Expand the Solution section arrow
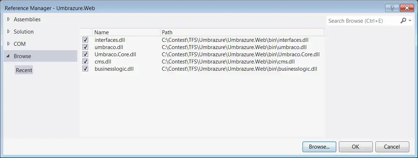Screen dimensions: 418x158 9,31
